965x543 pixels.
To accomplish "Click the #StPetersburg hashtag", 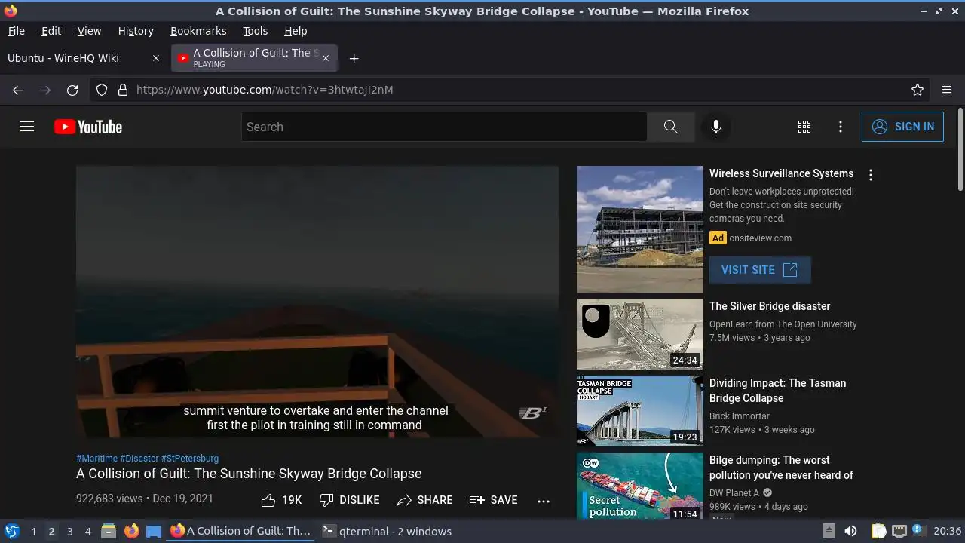I will [x=190, y=458].
